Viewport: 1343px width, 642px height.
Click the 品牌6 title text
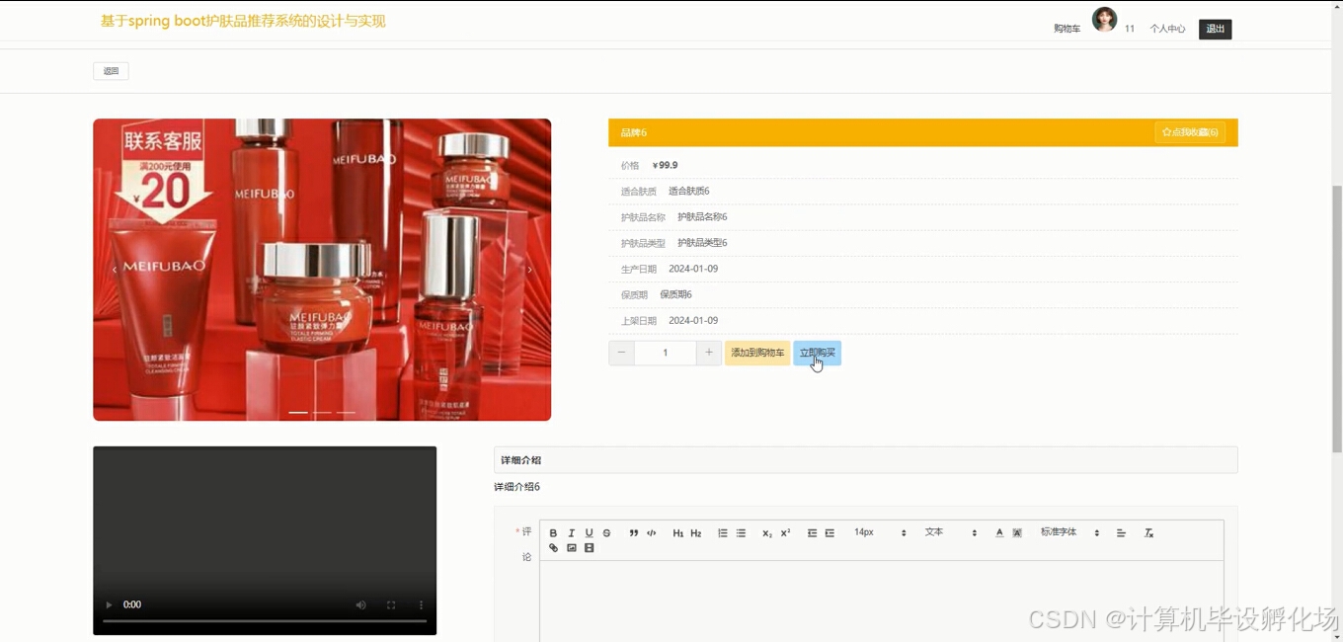(x=633, y=132)
